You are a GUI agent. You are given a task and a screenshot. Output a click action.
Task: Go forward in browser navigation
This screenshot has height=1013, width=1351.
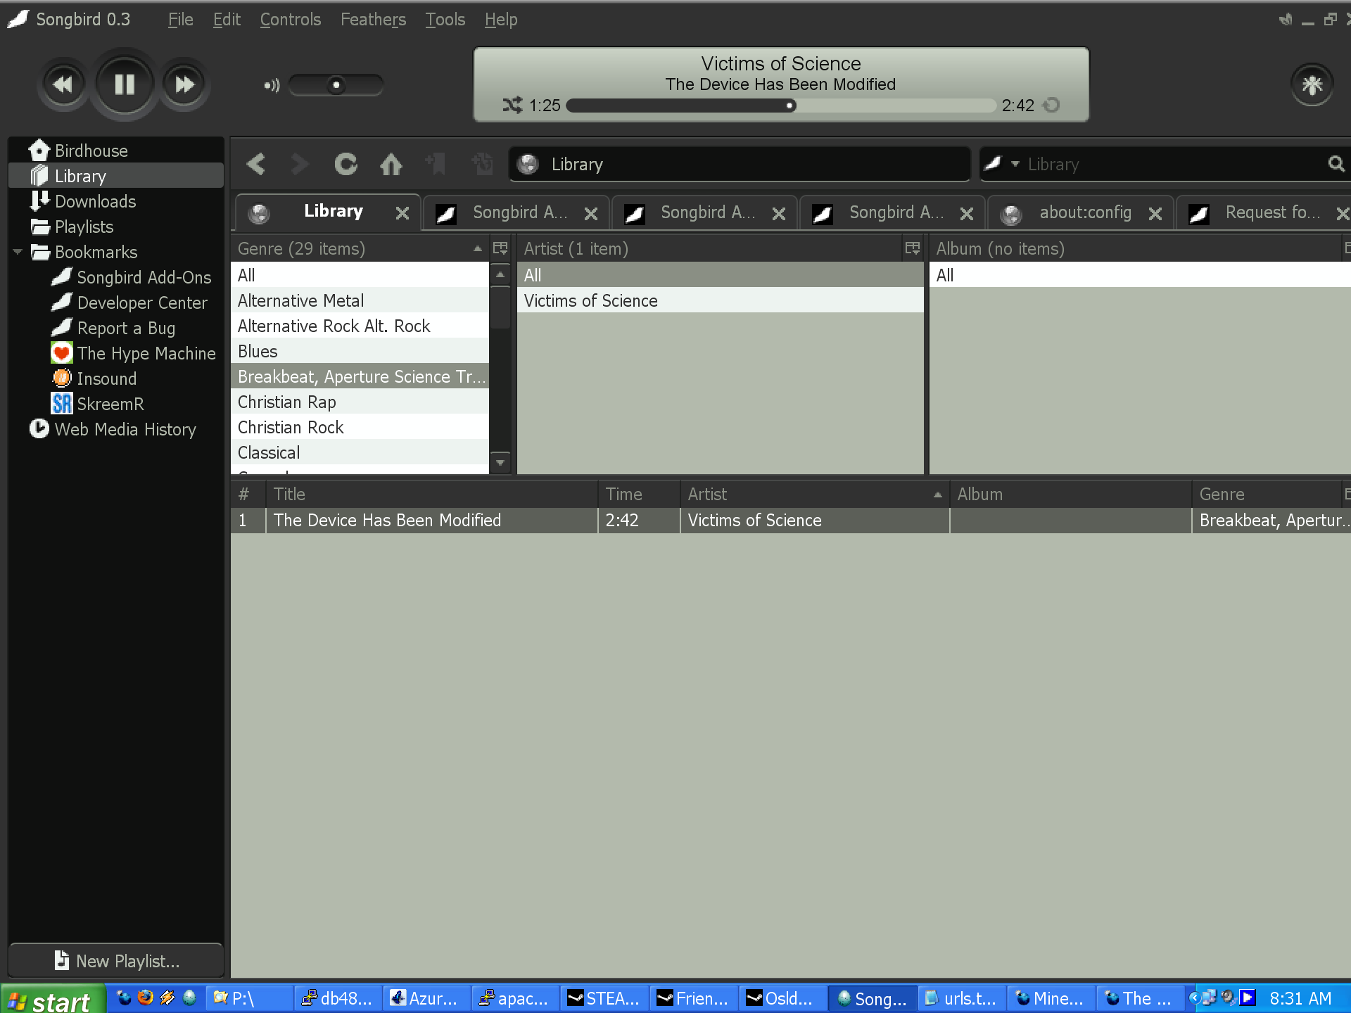pos(300,164)
